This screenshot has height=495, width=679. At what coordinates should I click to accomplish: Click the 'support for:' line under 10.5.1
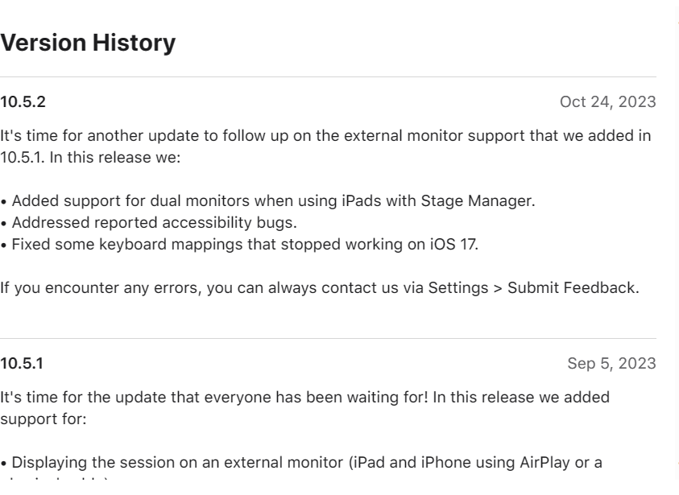tap(43, 419)
